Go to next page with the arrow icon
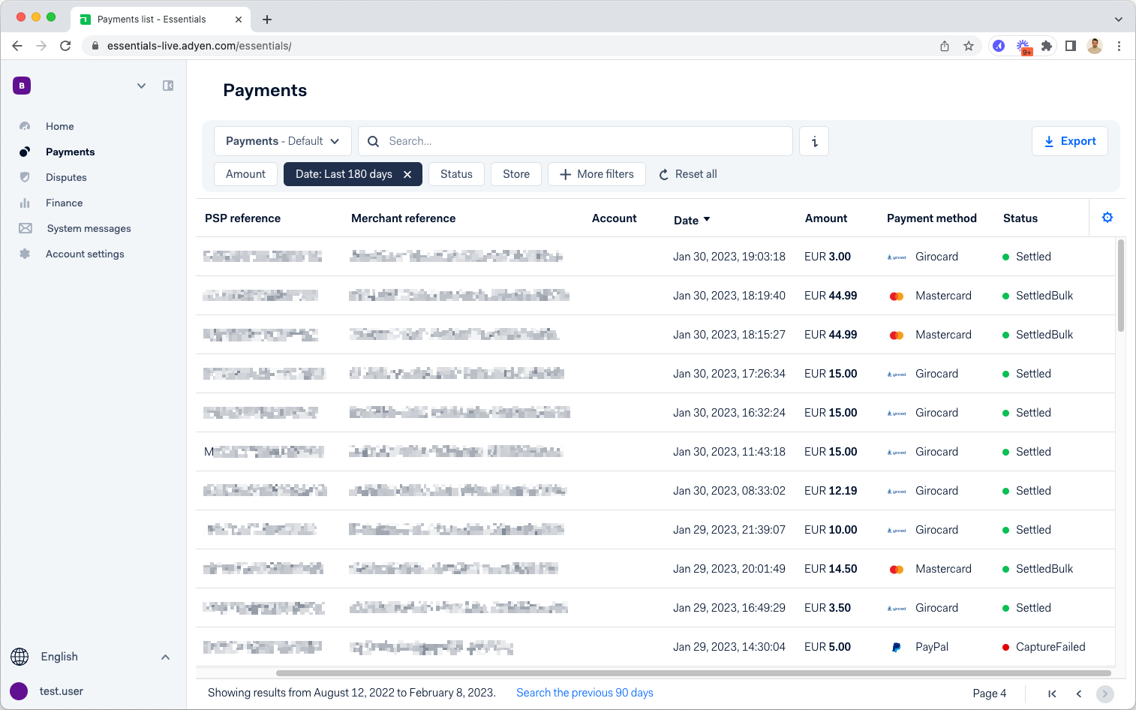 tap(1105, 693)
